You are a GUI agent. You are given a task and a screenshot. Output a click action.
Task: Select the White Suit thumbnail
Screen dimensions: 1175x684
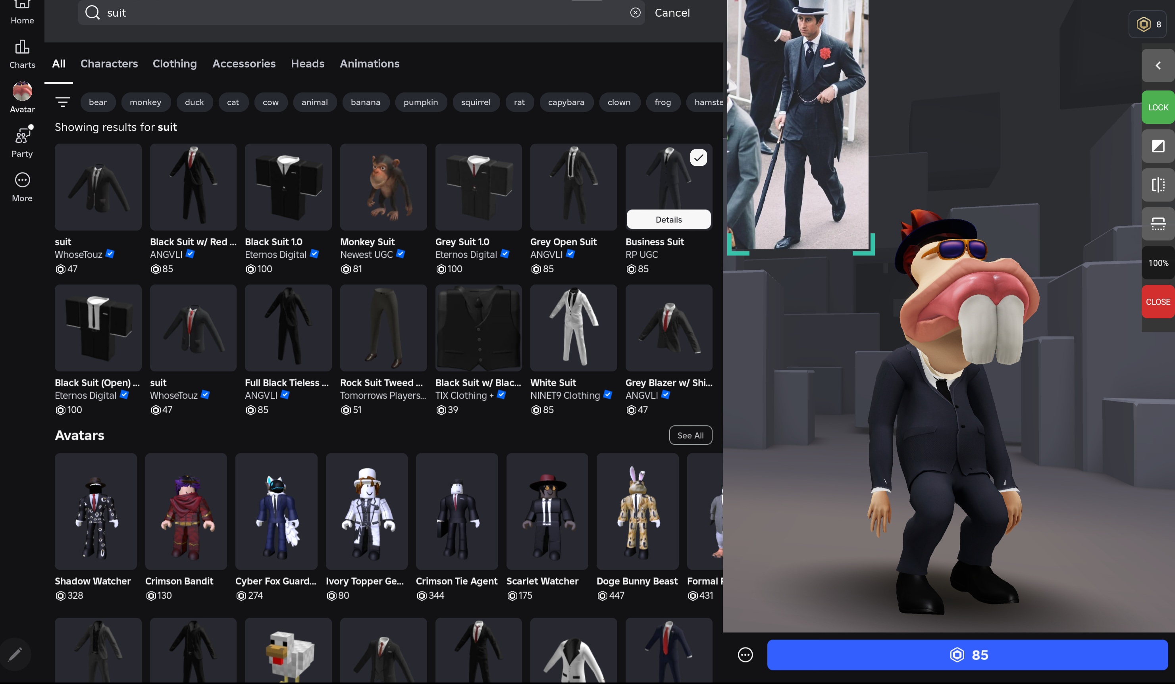(x=573, y=328)
